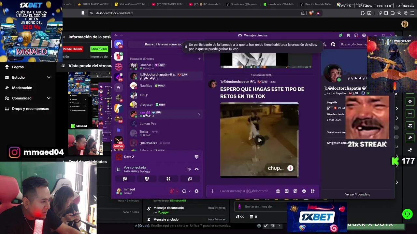The height and width of the screenshot is (234, 417).
Task: Open Tessa- direct message
Action: click(x=166, y=133)
